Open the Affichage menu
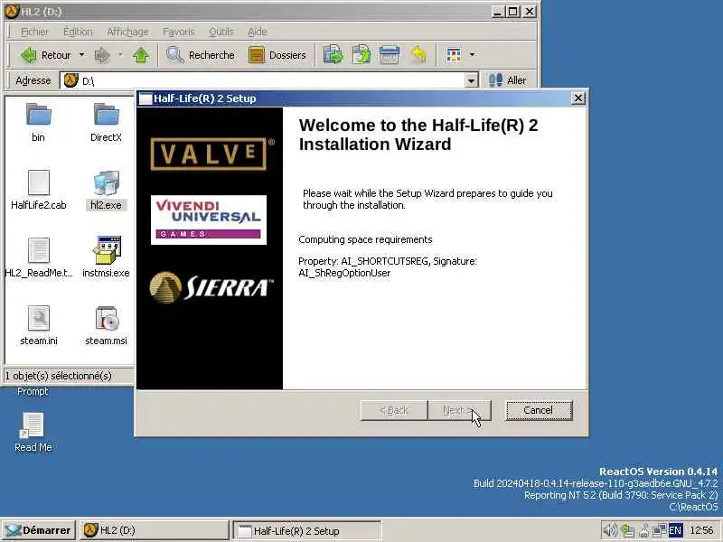Image resolution: width=723 pixels, height=542 pixels. [x=127, y=32]
